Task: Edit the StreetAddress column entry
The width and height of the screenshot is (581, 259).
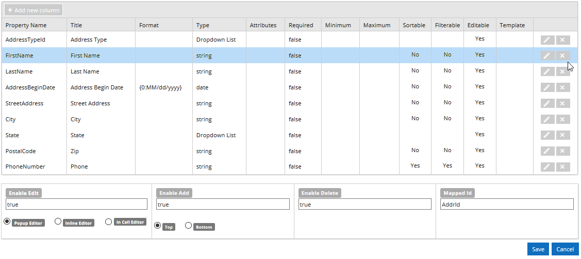Action: [547, 103]
